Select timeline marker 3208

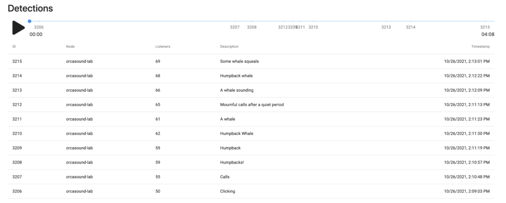pyautogui.click(x=252, y=27)
